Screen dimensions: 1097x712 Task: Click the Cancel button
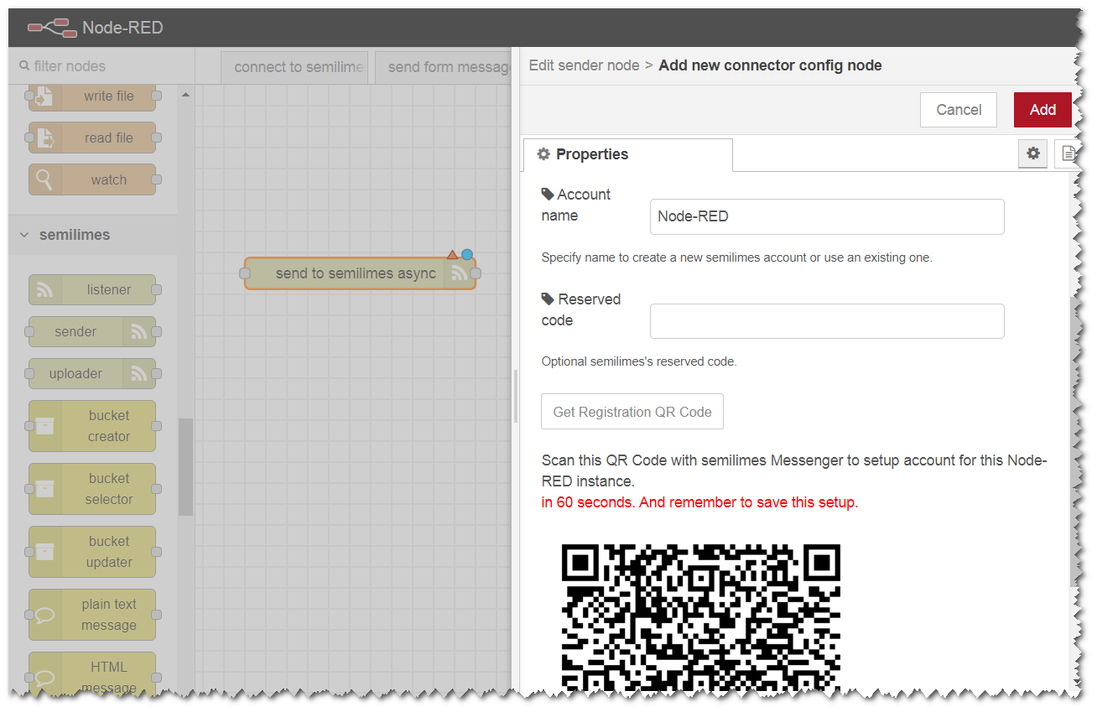(x=959, y=110)
